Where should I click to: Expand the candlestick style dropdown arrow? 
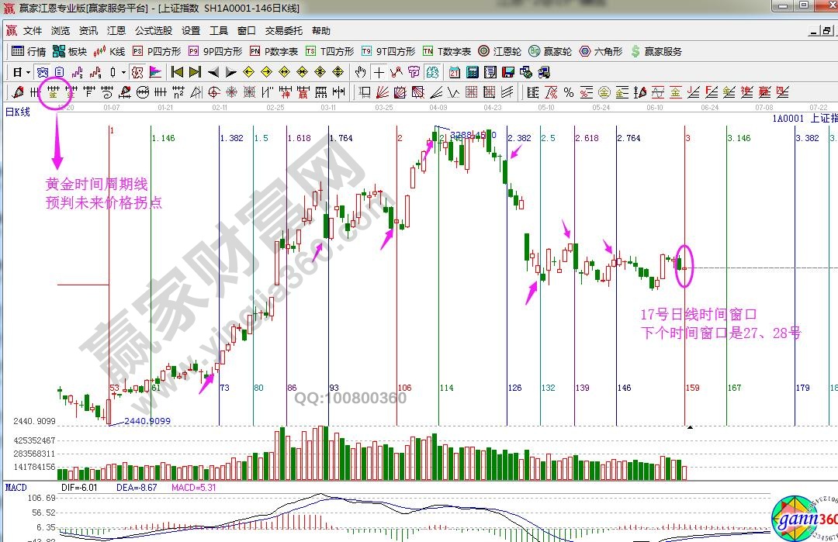tap(124, 72)
